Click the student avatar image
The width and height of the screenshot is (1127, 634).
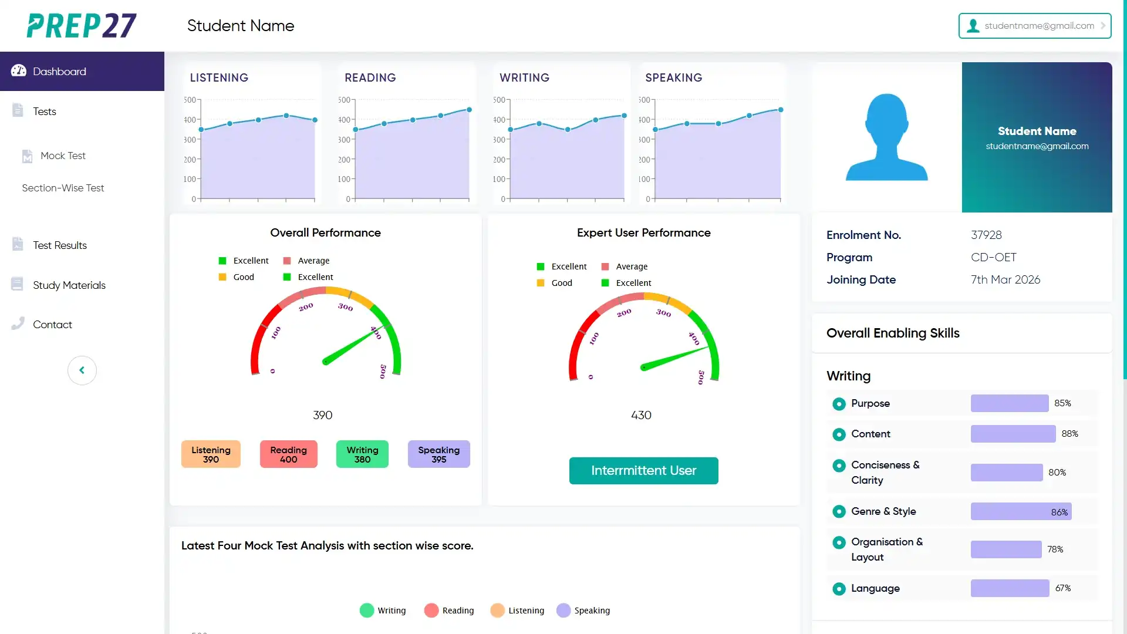point(886,137)
